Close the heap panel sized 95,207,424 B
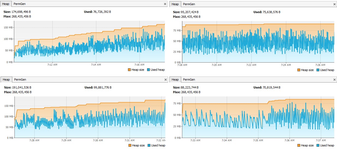The image size is (337, 150). coord(335,4)
